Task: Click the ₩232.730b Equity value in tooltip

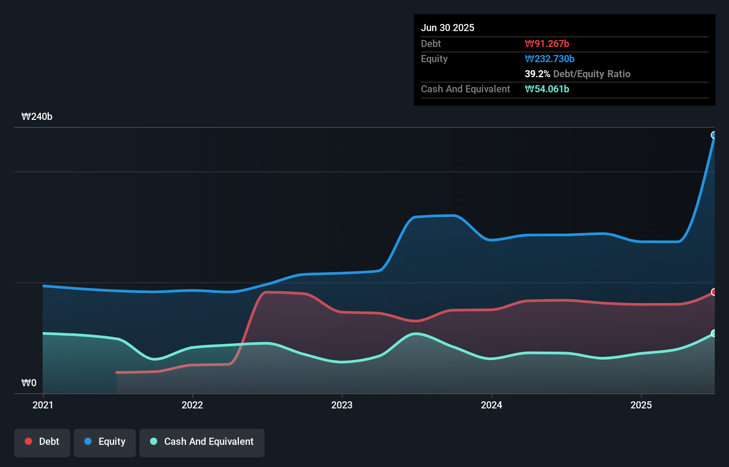Action: click(x=549, y=59)
